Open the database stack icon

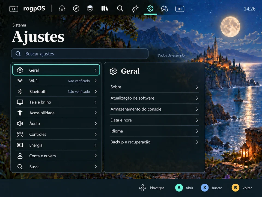coord(90,8)
